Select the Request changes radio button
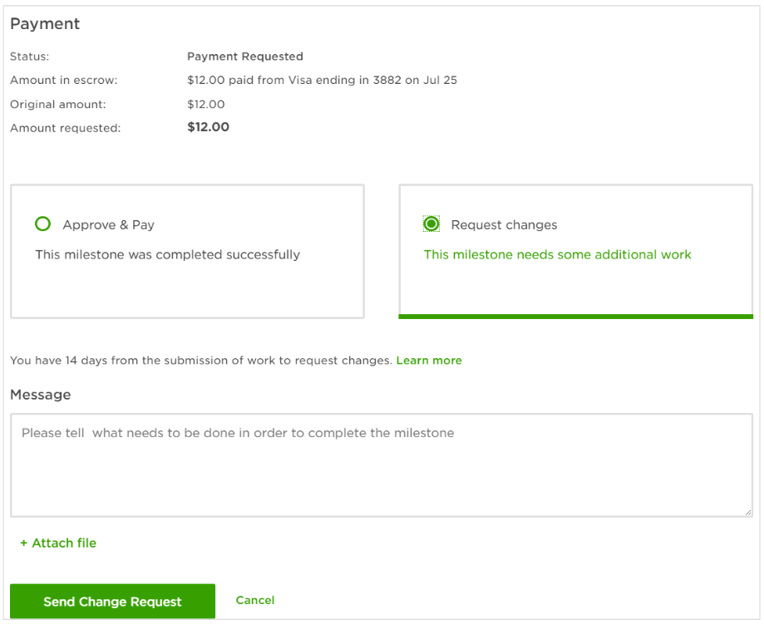This screenshot has height=624, width=764. coord(431,224)
